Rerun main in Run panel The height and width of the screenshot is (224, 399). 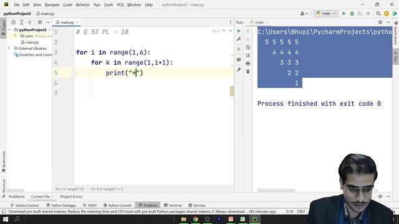[x=239, y=31]
